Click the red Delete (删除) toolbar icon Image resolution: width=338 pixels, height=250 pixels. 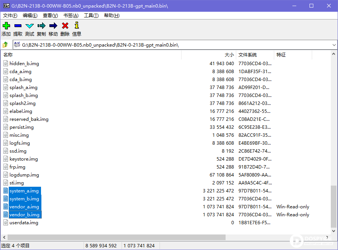65,26
